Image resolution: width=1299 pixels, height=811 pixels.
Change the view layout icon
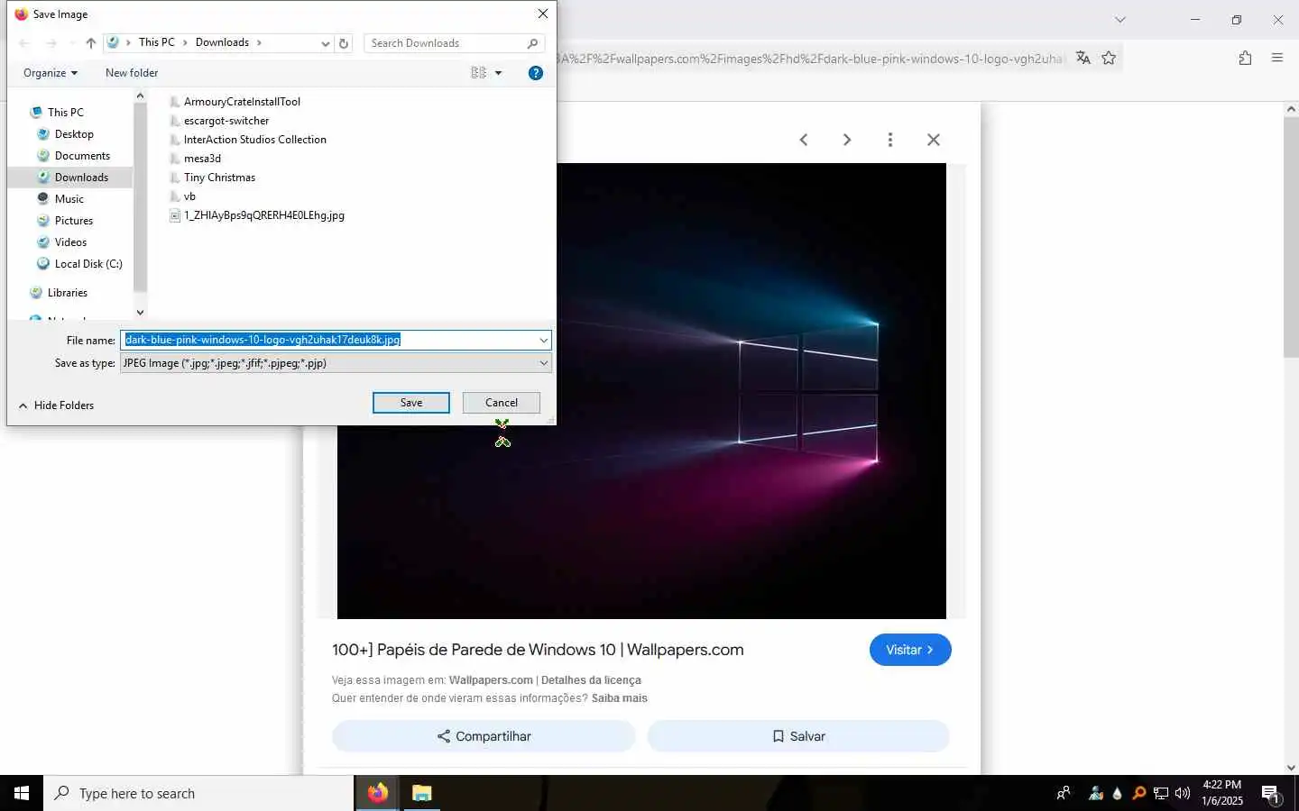pyautogui.click(x=478, y=73)
